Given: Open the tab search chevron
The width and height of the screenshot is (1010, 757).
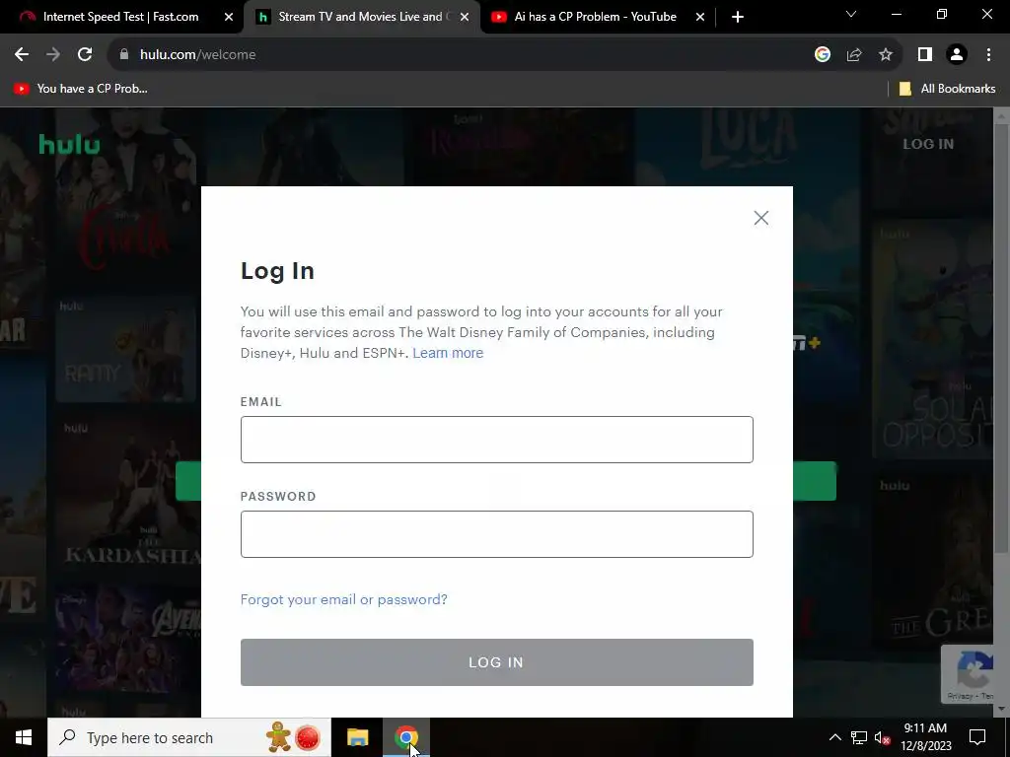Looking at the screenshot, I should click(x=851, y=14).
